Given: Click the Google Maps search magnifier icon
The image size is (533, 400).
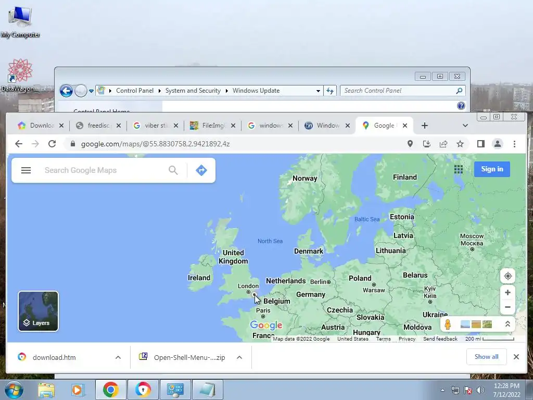Looking at the screenshot, I should (x=173, y=170).
